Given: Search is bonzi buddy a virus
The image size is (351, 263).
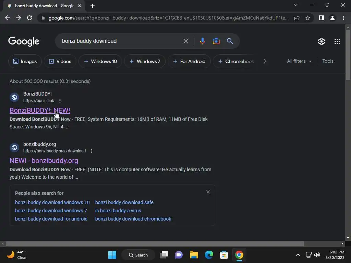Looking at the screenshot, I should (x=118, y=211).
